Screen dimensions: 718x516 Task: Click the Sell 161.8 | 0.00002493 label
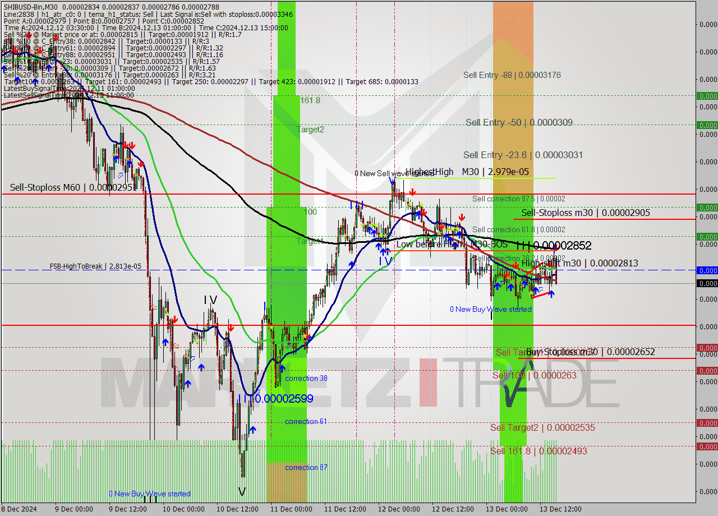click(x=538, y=451)
